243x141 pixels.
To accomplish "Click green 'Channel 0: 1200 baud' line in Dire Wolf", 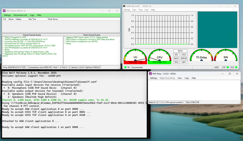I will 56,100.
